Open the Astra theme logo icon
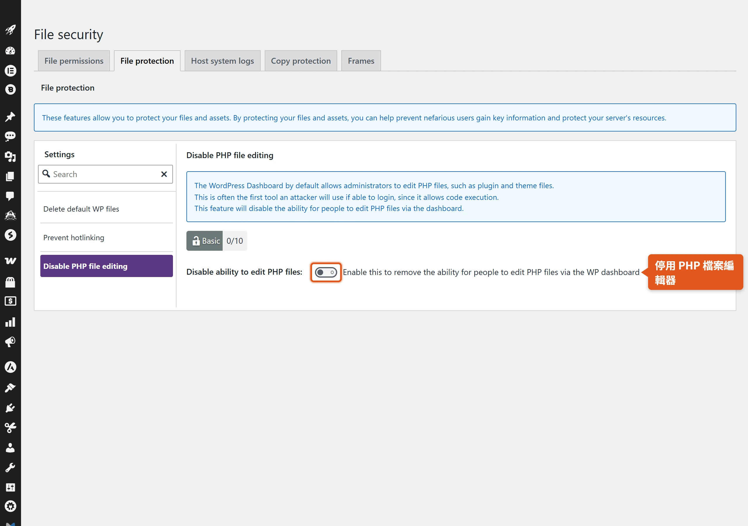The image size is (748, 526). (11, 367)
